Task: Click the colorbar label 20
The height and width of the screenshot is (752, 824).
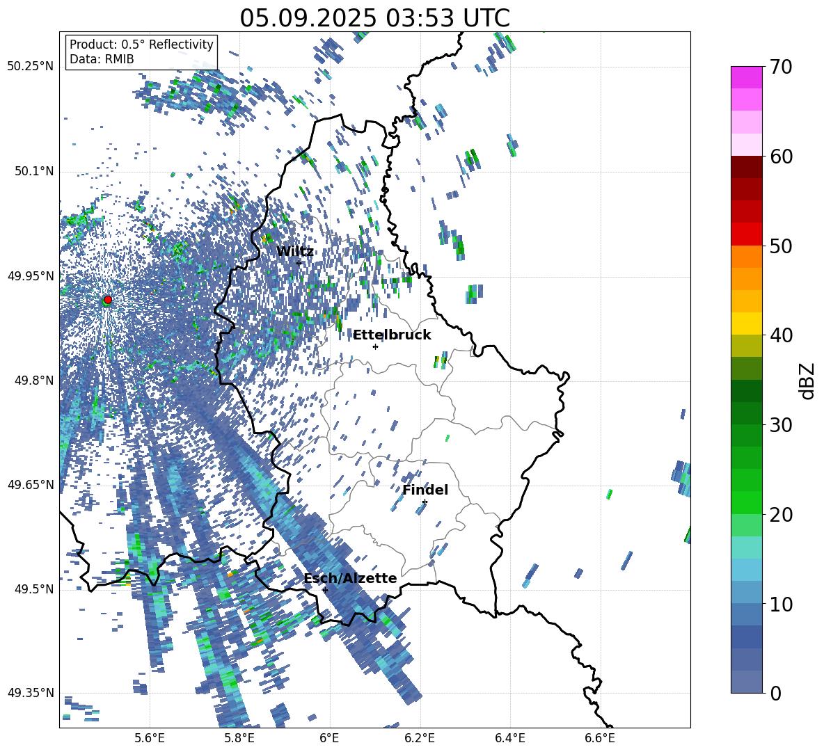Action: (781, 515)
